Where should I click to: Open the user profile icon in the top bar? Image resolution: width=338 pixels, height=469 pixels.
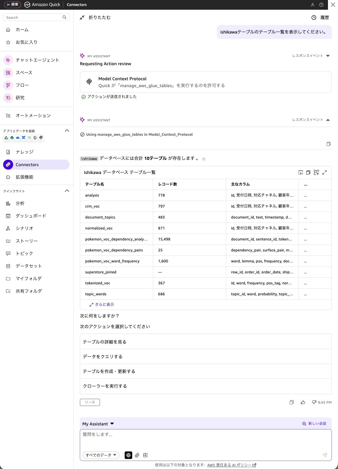coord(312,5)
